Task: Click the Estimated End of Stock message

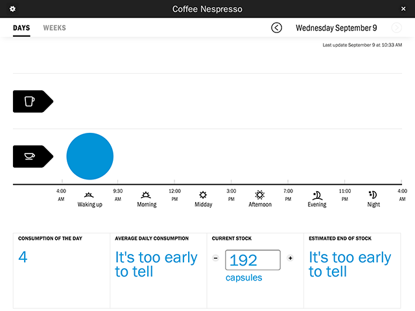Action: [x=350, y=264]
